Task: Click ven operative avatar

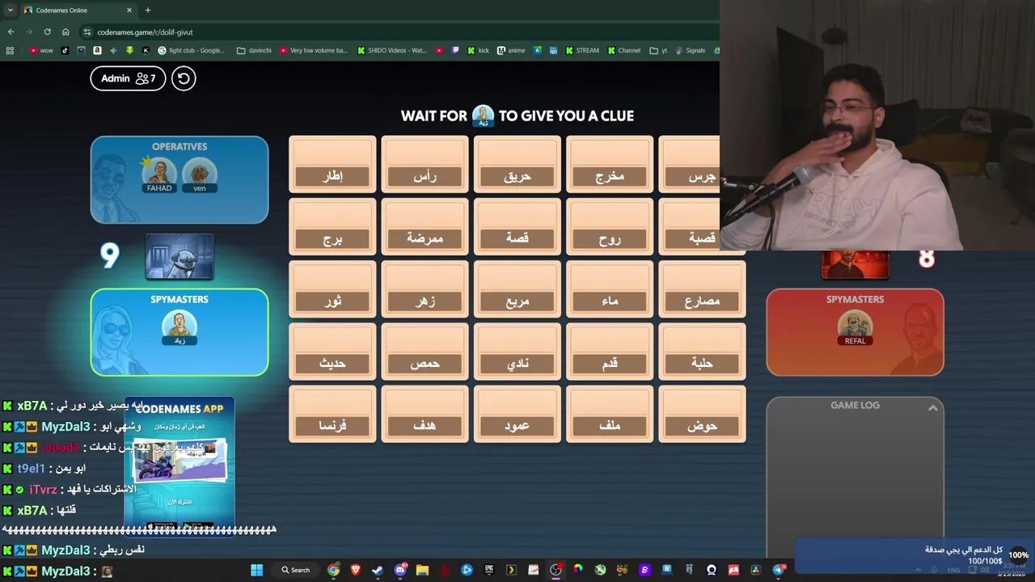Action: click(x=200, y=175)
